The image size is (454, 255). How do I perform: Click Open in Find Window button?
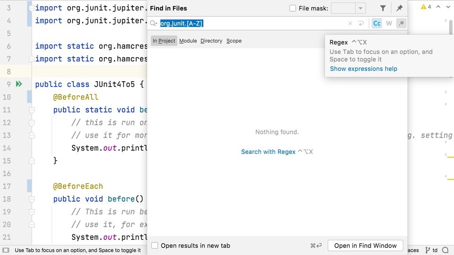tap(365, 246)
